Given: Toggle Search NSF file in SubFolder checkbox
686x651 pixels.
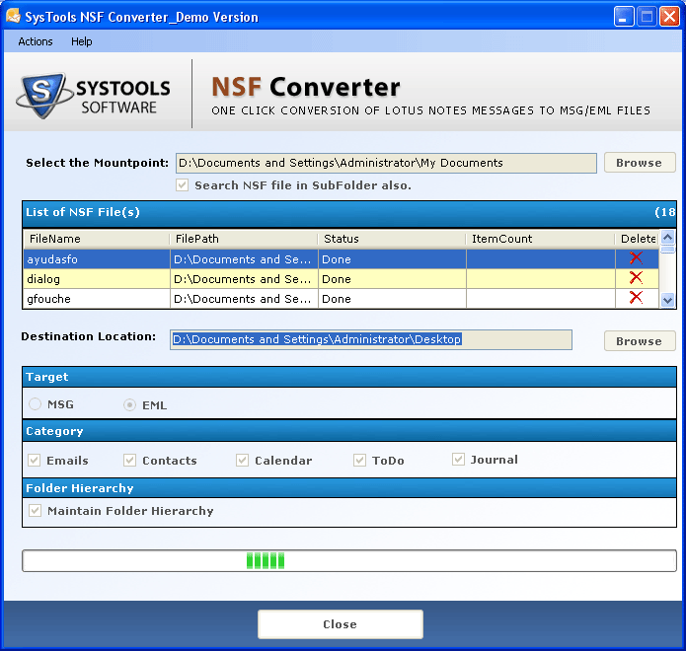Looking at the screenshot, I should pyautogui.click(x=182, y=184).
